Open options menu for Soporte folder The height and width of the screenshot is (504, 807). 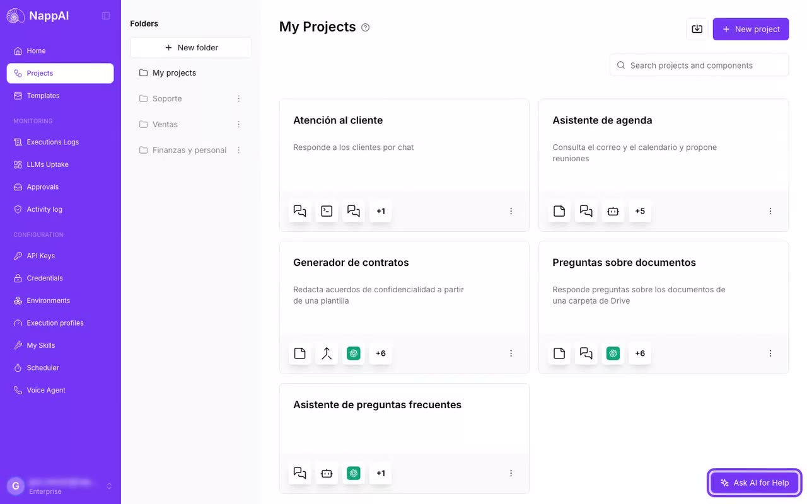tap(238, 98)
